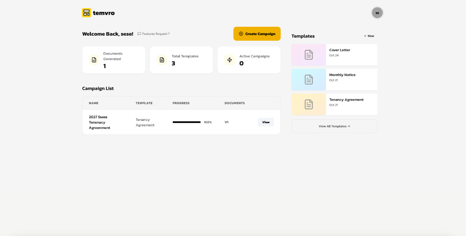Click the campaign progress bar at 100%
The height and width of the screenshot is (236, 466).
coord(186,122)
